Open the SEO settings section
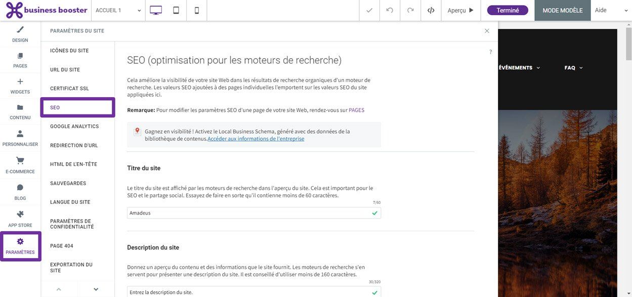This screenshot has width=632, height=297. pyautogui.click(x=78, y=107)
